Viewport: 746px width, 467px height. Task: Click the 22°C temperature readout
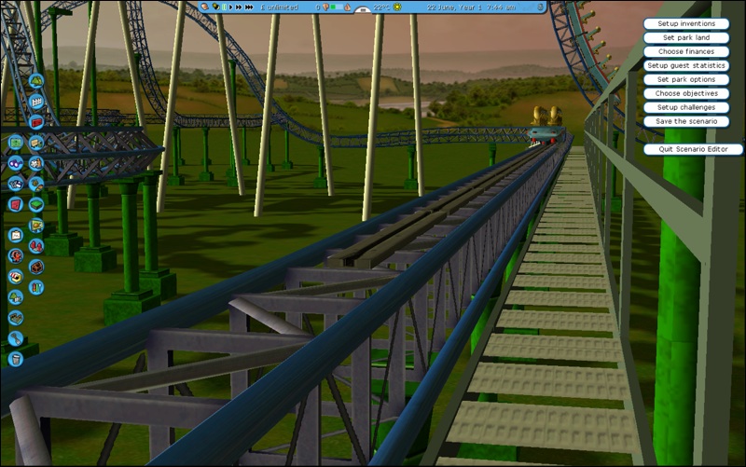tap(381, 7)
